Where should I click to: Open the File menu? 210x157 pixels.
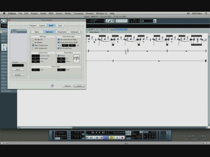click(20, 13)
